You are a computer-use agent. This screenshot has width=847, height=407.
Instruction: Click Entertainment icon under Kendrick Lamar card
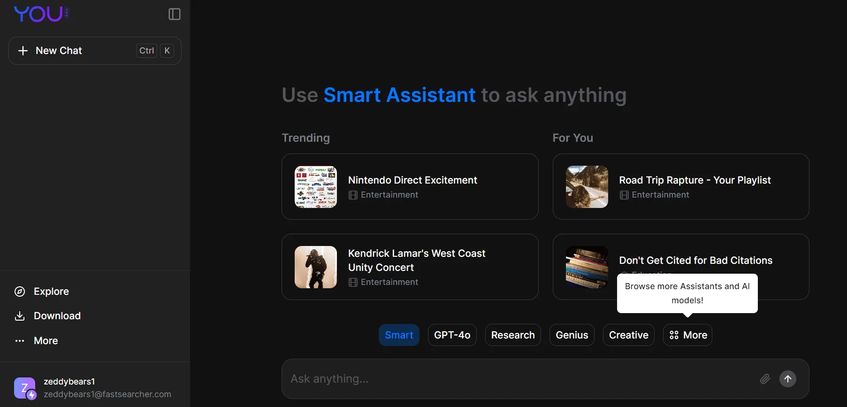353,283
